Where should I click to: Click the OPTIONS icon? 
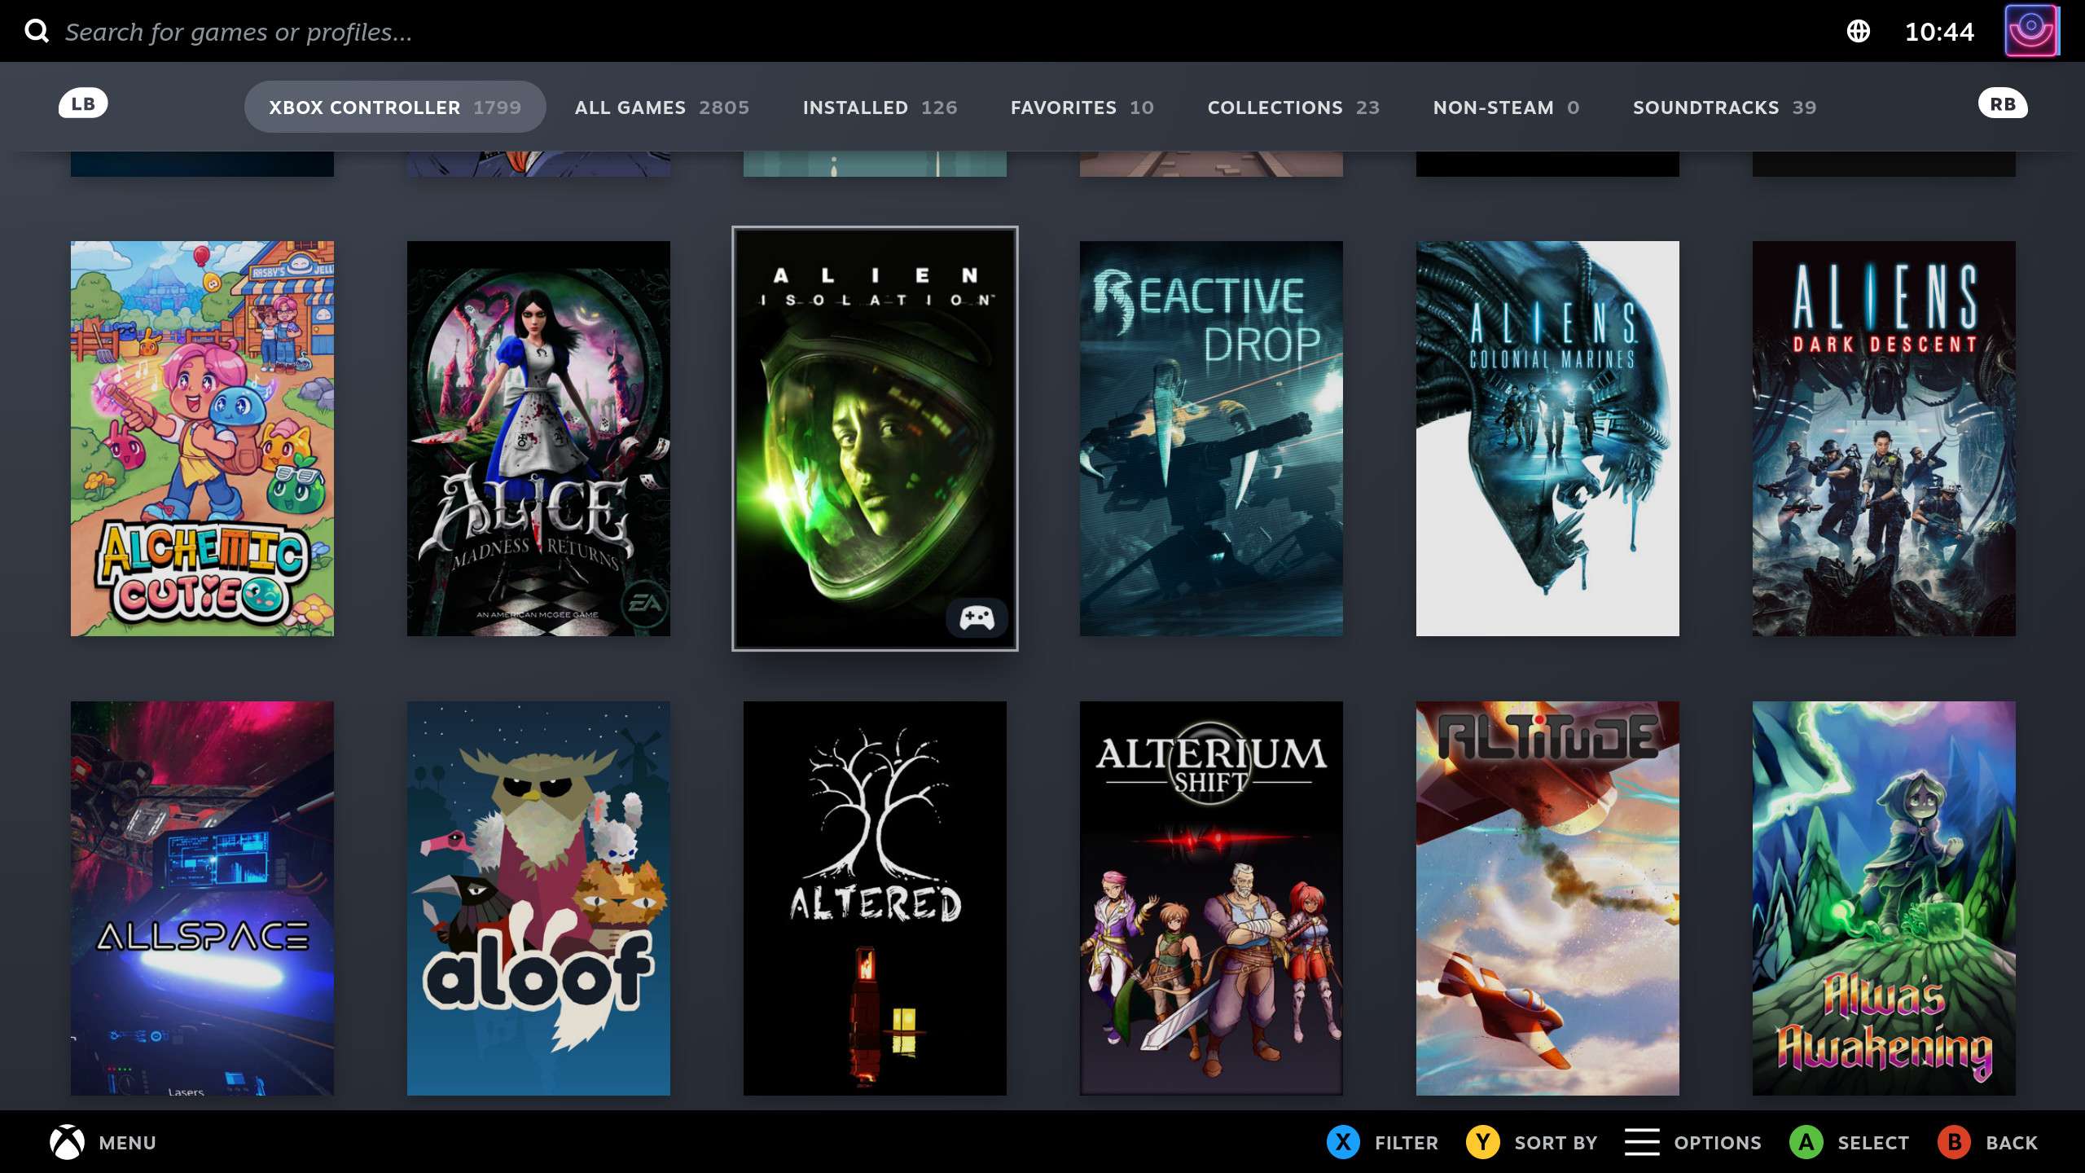coord(1643,1141)
